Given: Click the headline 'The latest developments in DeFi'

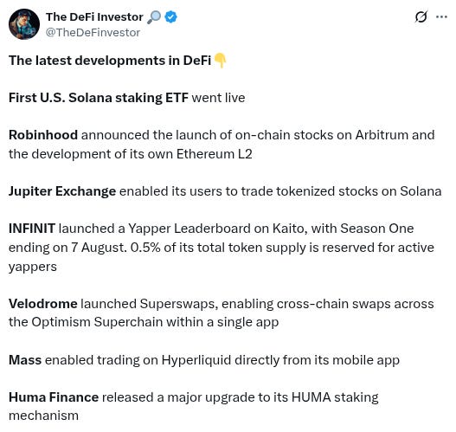Looking at the screenshot, I should pos(110,61).
